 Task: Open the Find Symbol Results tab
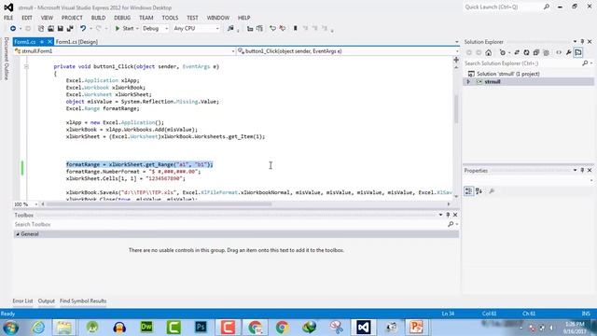click(83, 301)
